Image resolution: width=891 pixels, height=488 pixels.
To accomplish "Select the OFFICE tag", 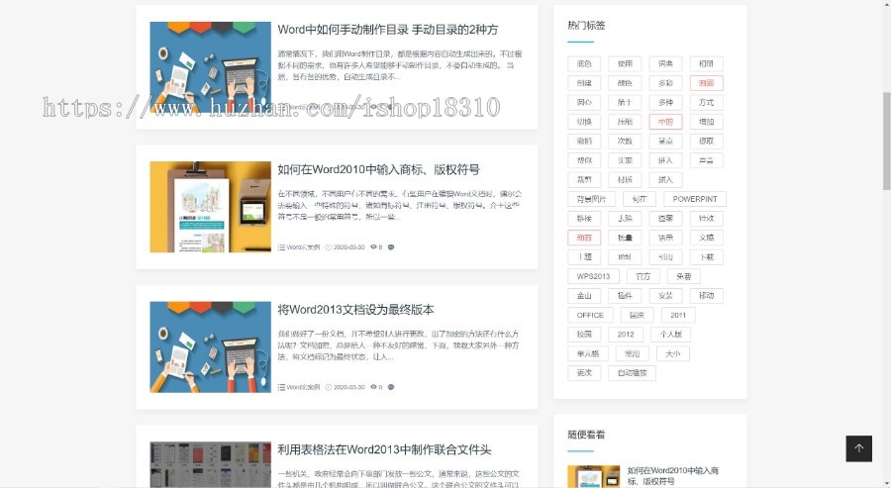I will click(x=589, y=315).
